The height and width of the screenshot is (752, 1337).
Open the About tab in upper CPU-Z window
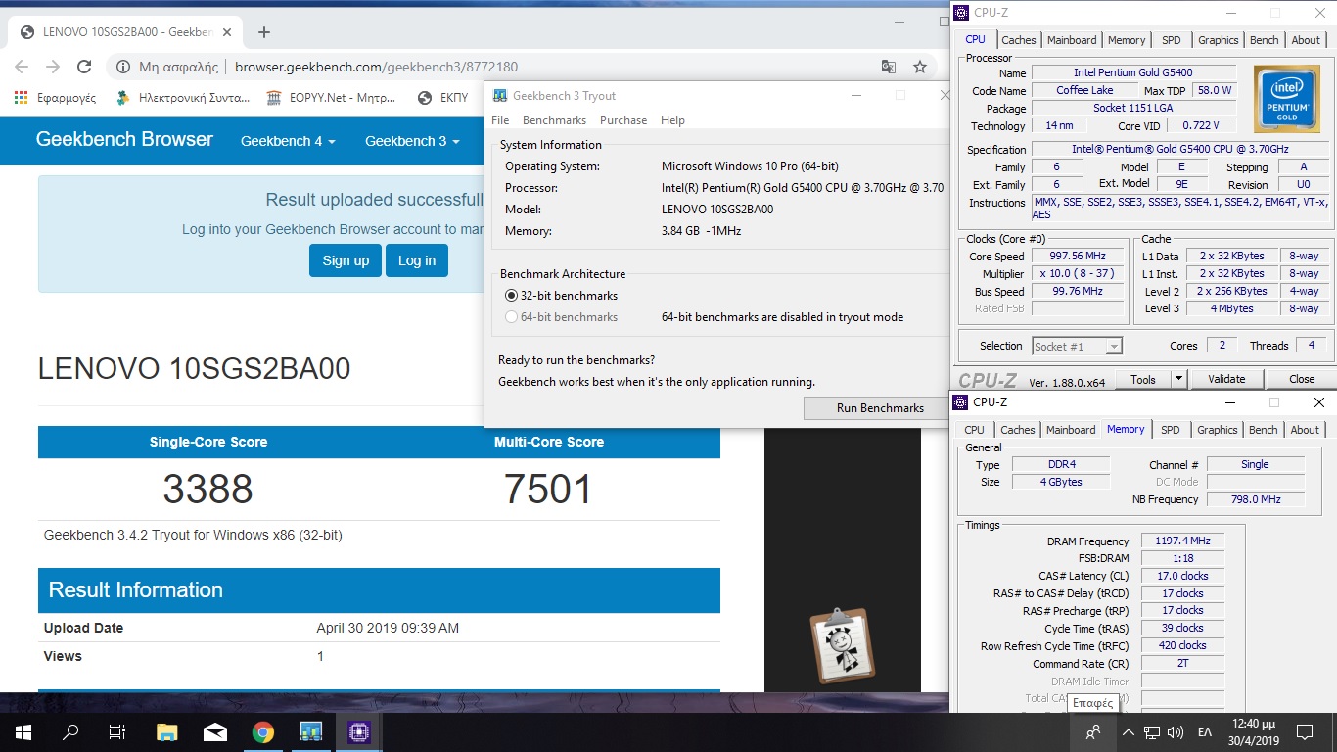click(x=1306, y=40)
